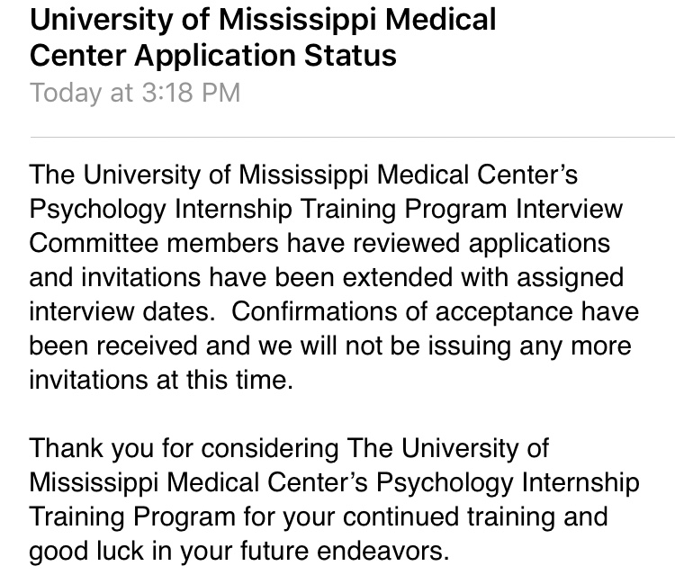Click 'Training Program for your continued' line
675x575 pixels.
244,517
